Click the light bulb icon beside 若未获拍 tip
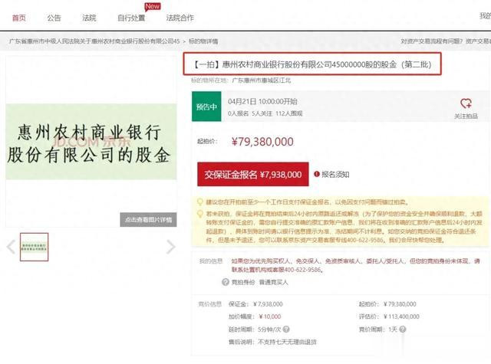Image resolution: width=491 pixels, height=364 pixels. [200, 214]
